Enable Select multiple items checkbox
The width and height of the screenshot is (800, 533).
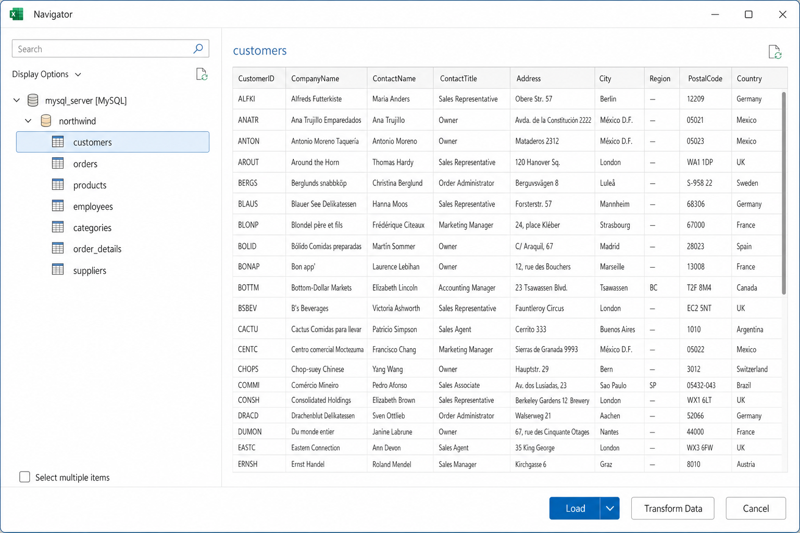click(x=24, y=477)
